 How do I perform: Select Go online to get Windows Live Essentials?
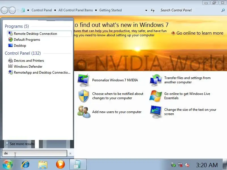click(187, 96)
